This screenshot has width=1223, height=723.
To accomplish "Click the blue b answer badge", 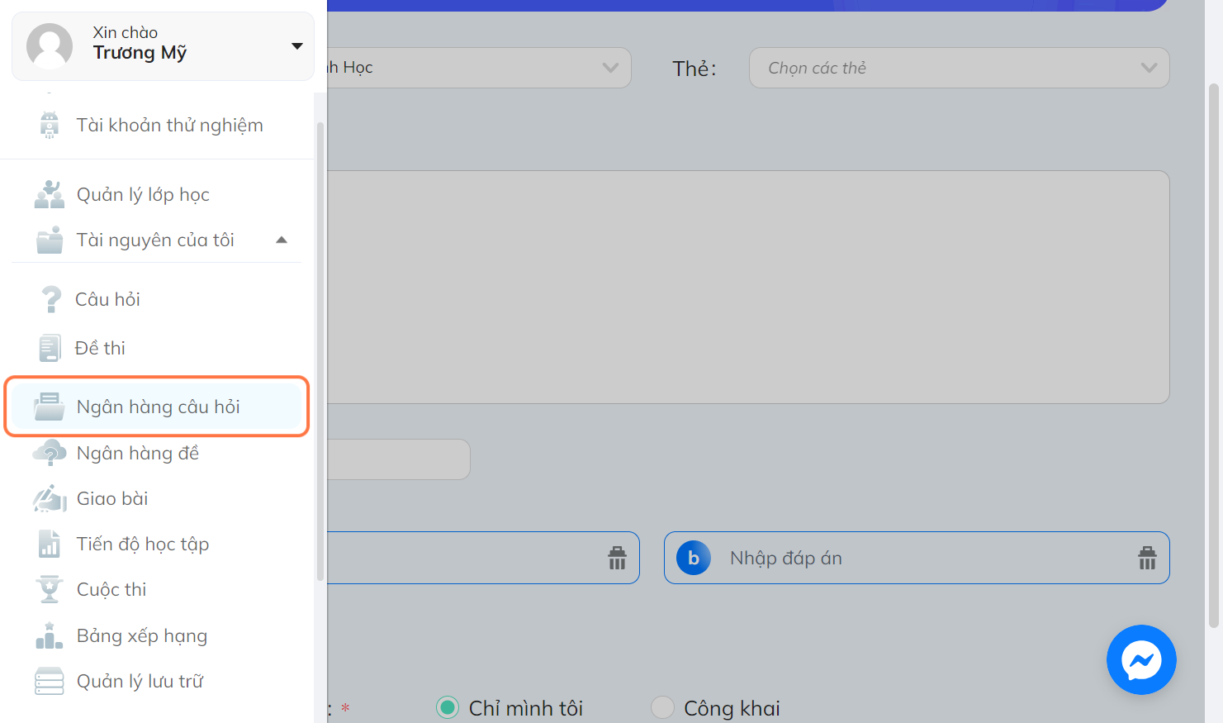I will [x=694, y=558].
